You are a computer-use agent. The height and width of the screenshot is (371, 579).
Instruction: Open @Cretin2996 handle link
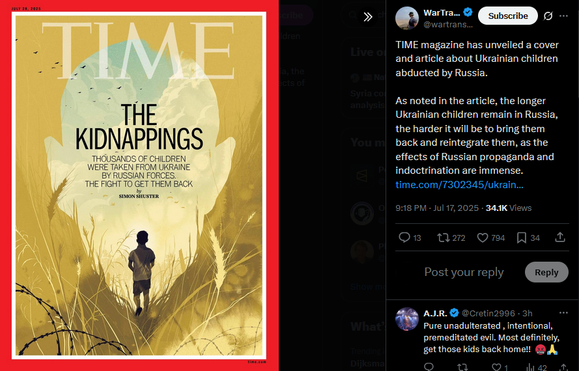coord(488,314)
